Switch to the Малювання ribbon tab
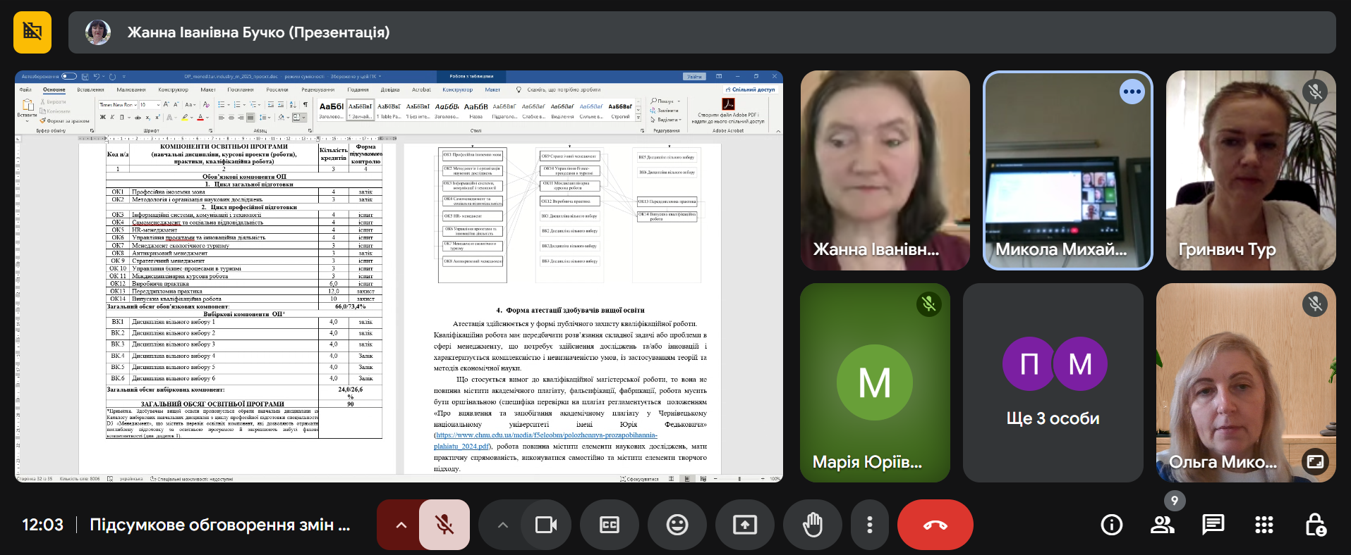 click(x=131, y=90)
